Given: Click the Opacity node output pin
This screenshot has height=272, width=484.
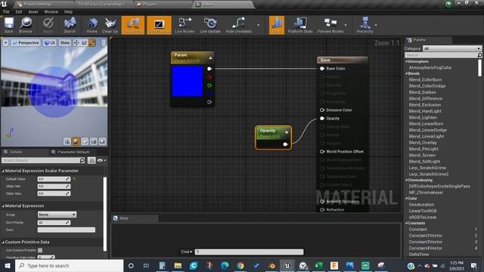Looking at the screenshot, I should pos(285,144).
